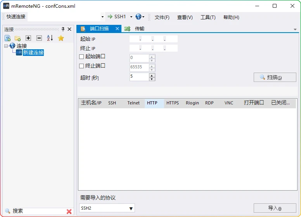Click the new folder icon
This screenshot has width=301, height=217.
[18, 38]
